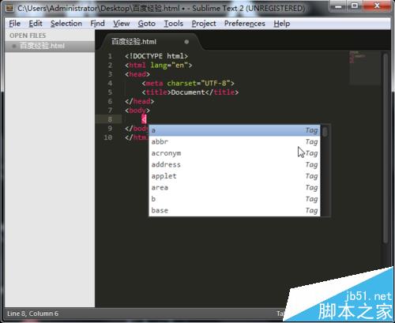
Task: Place cursor in the DOCTYPE html line
Action: [x=156, y=56]
